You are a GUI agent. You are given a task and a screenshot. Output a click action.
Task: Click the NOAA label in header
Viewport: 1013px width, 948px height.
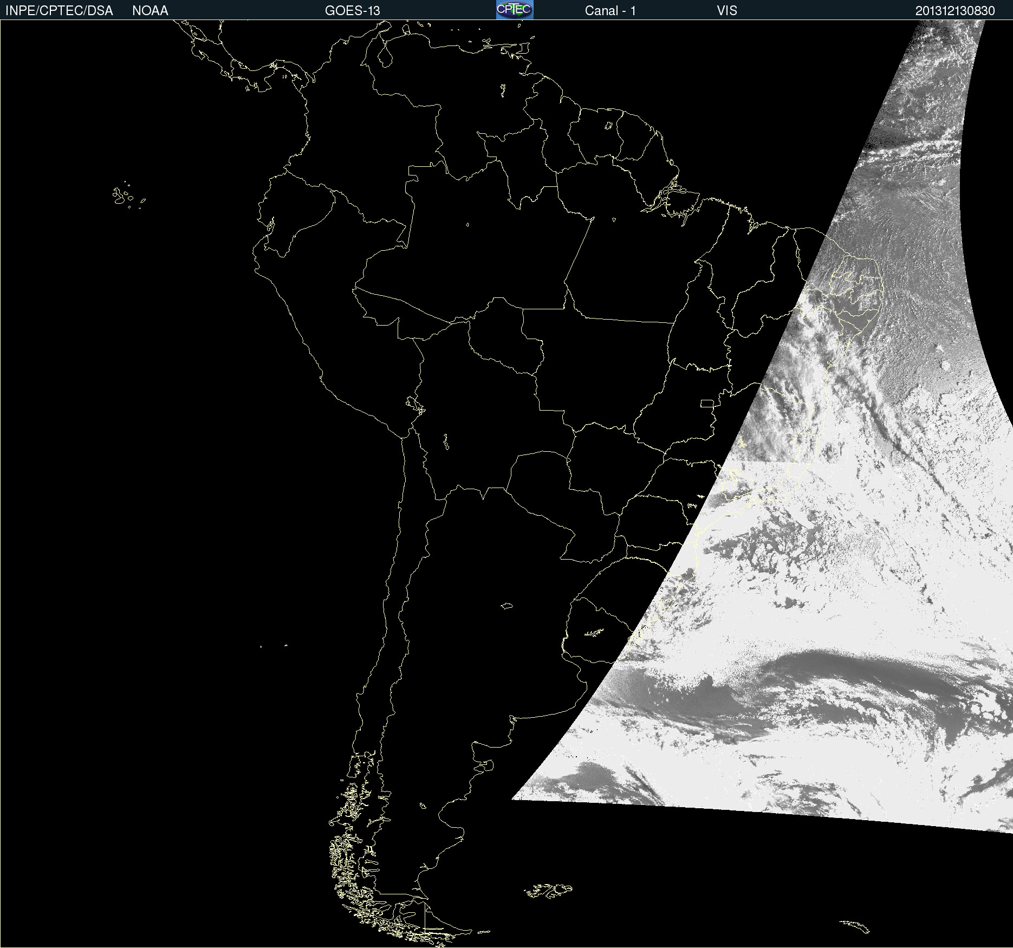coord(150,11)
